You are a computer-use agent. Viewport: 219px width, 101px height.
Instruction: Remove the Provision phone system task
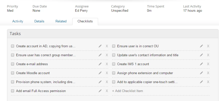tap(107, 82)
